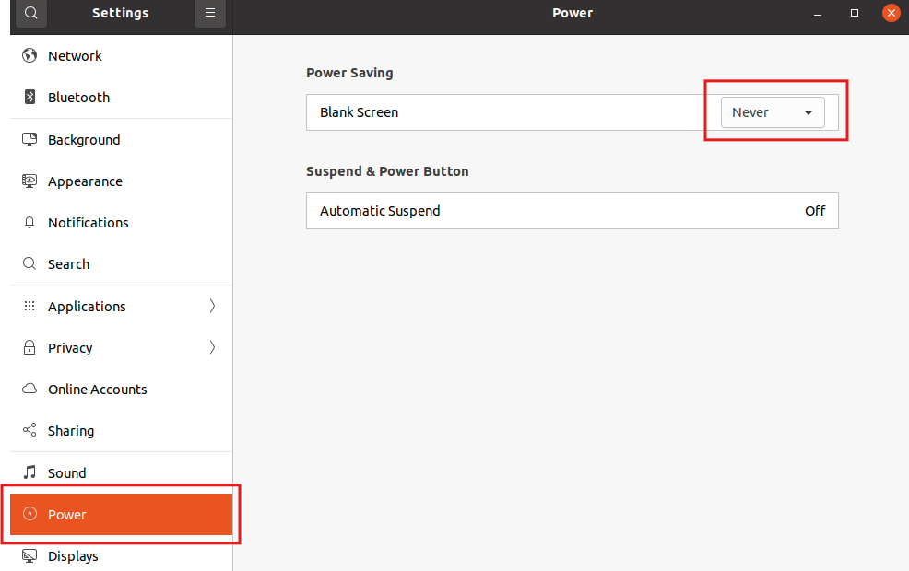
Task: Expand Applications submenu chevron
Action: click(212, 306)
